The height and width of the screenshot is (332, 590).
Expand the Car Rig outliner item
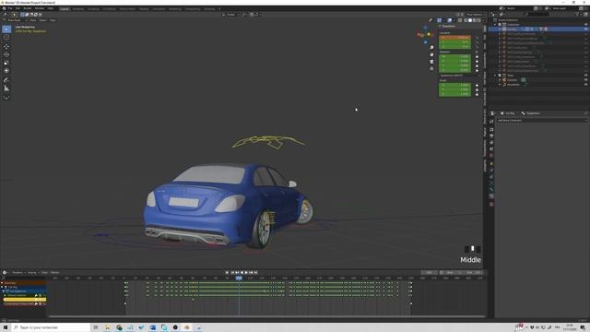(x=500, y=29)
